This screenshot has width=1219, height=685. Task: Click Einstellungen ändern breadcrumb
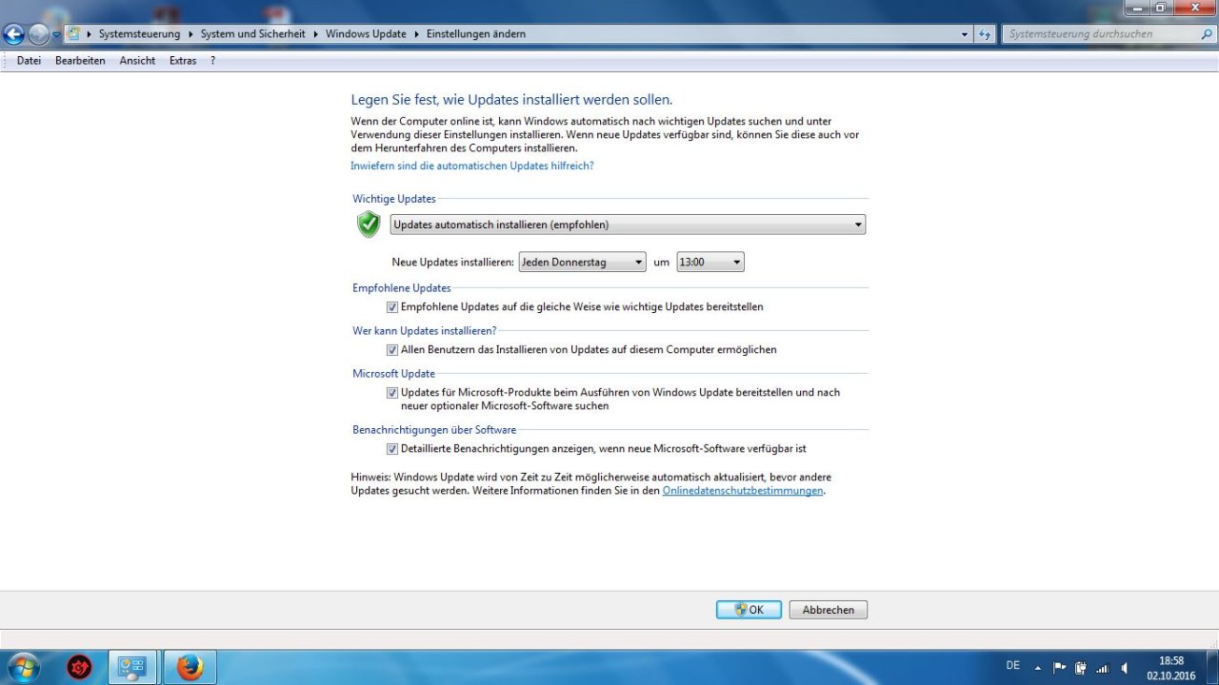point(475,34)
